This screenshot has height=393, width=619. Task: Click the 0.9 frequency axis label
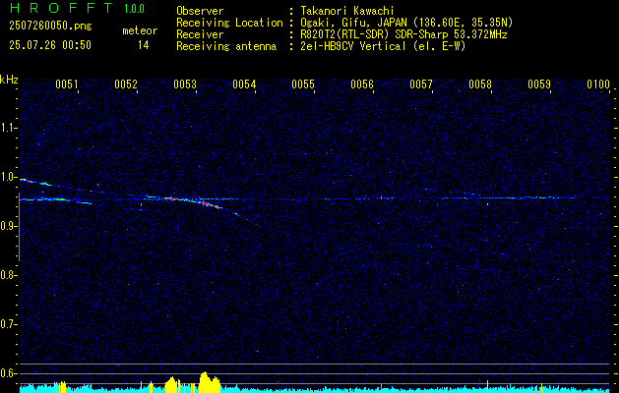8,226
